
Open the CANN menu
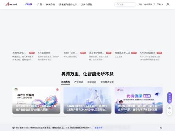pyautogui.click(x=28, y=4)
